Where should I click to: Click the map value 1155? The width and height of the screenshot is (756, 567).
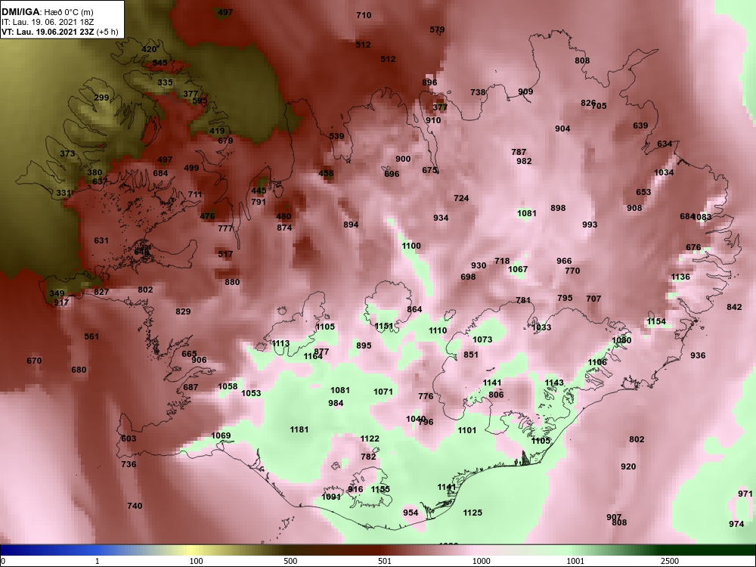(x=380, y=489)
